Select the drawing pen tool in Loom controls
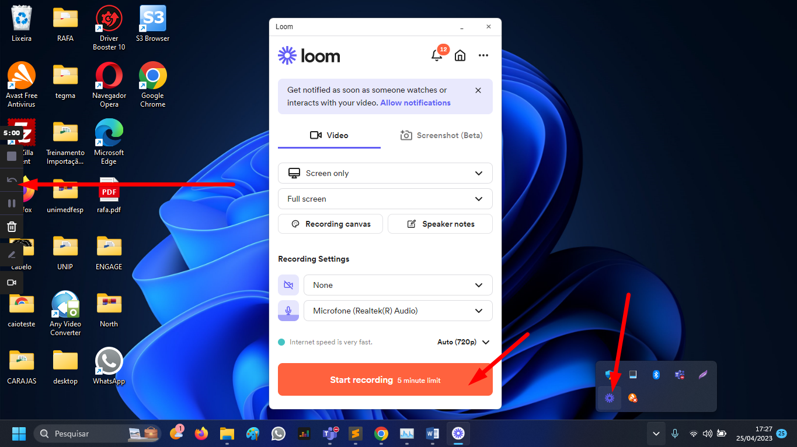797x447 pixels. [x=12, y=255]
